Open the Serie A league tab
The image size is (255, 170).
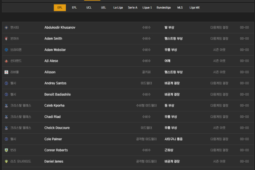click(133, 8)
